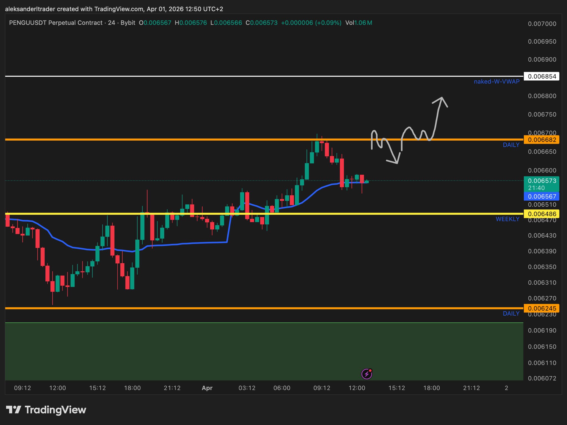Click the hand-drawn downward arrow tip
The image size is (567, 425).
click(397, 163)
